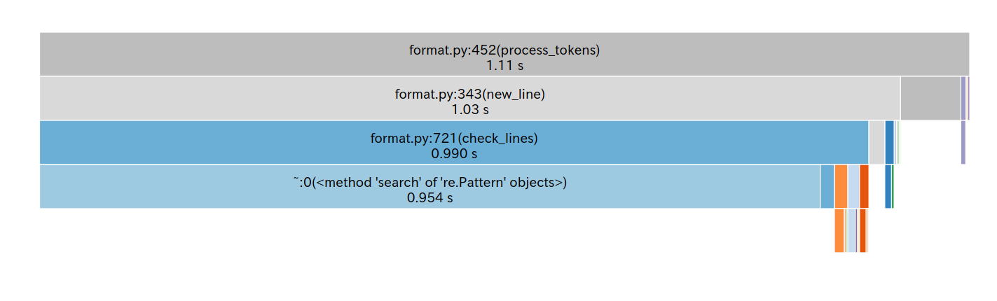Image resolution: width=997 pixels, height=301 pixels.
Task: Click the orange block on the bottom row
Action: 839,230
